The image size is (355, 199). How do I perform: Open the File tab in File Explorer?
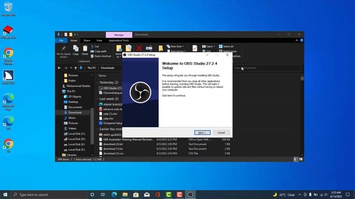(x=61, y=40)
